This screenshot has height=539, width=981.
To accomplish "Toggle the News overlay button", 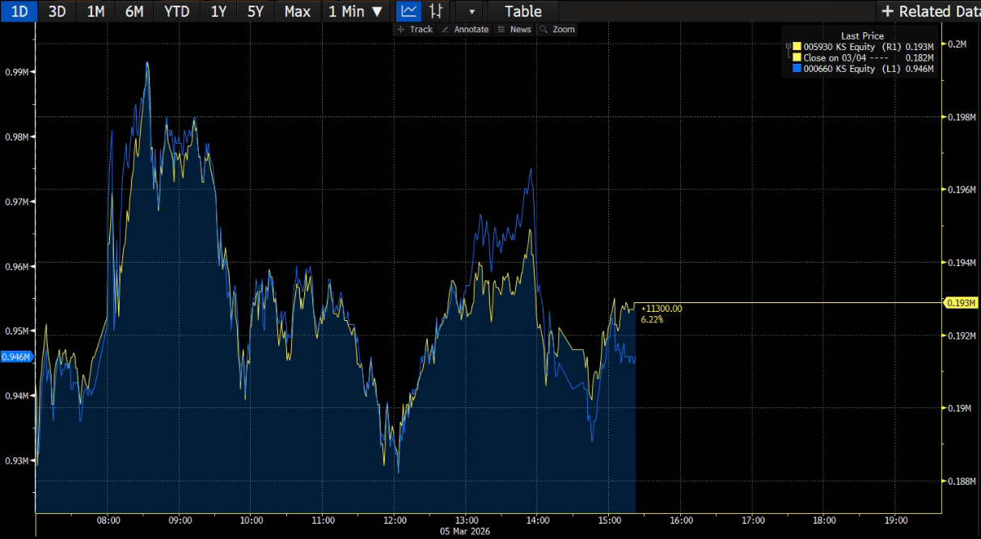I will point(514,29).
